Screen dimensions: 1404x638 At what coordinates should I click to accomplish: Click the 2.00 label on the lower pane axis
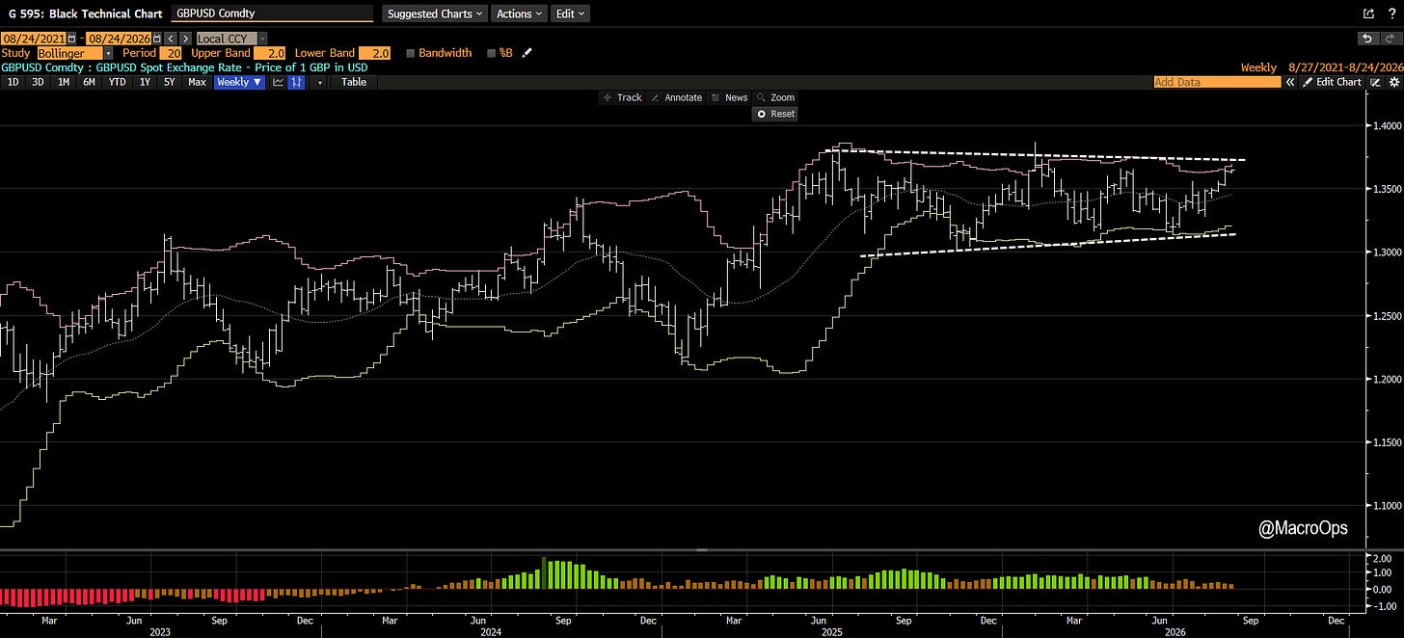tap(1381, 558)
